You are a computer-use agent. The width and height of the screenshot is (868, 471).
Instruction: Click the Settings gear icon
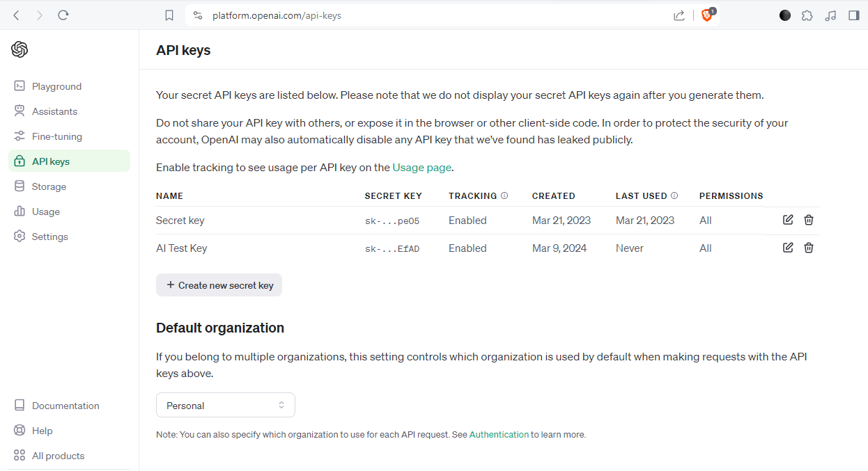click(20, 237)
